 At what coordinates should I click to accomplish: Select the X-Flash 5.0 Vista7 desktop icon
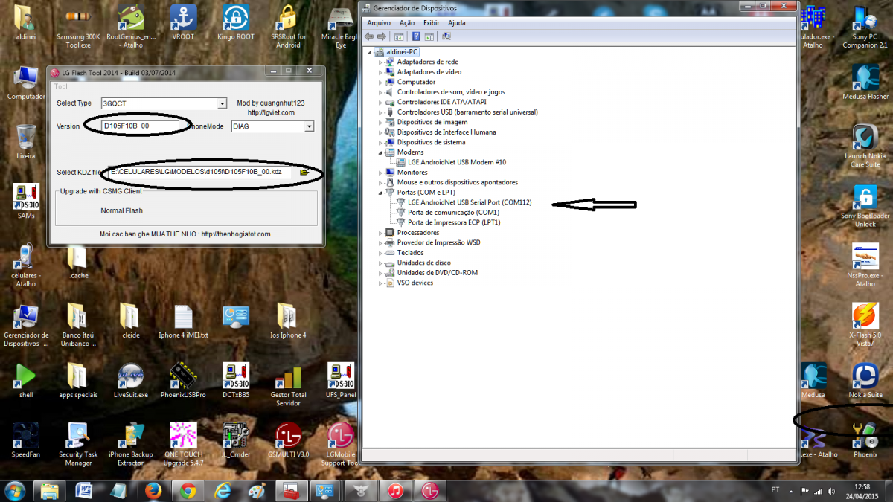pyautogui.click(x=865, y=325)
